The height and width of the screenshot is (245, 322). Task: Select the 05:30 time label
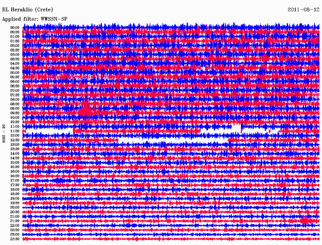point(15,77)
